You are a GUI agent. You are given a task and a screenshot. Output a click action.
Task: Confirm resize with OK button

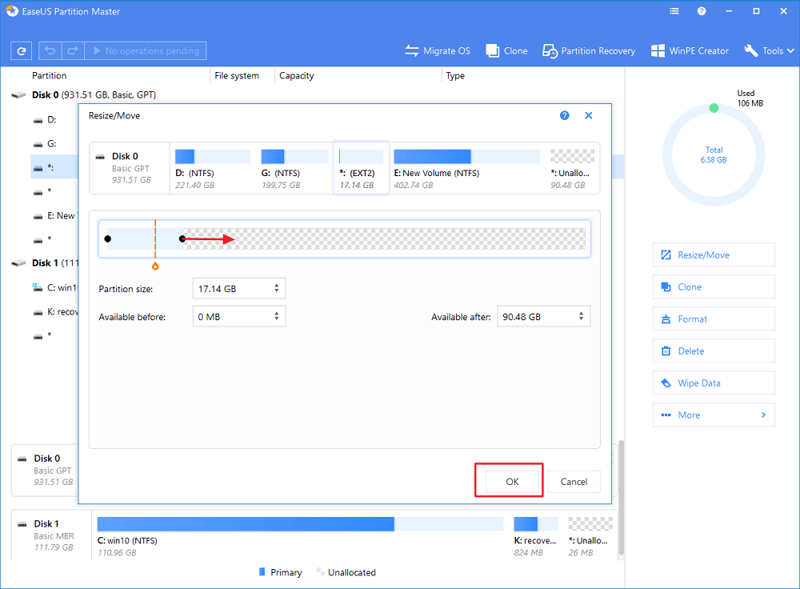click(512, 481)
